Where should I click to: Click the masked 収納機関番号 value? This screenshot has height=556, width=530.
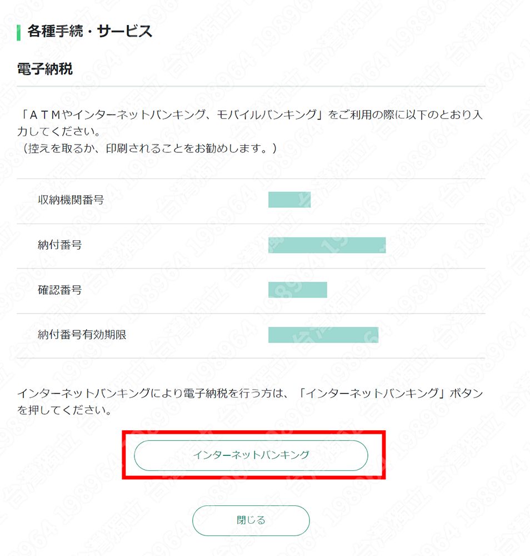click(x=289, y=200)
